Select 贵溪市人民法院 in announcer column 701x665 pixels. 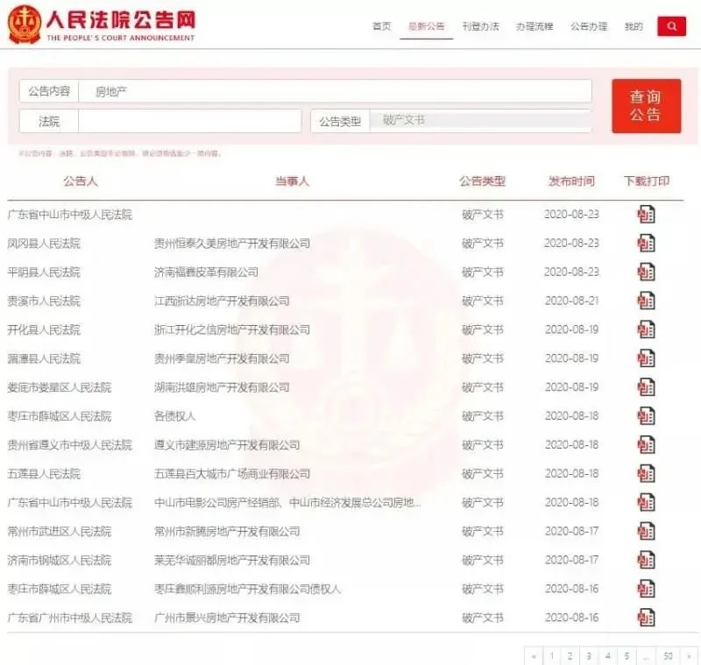[44, 301]
